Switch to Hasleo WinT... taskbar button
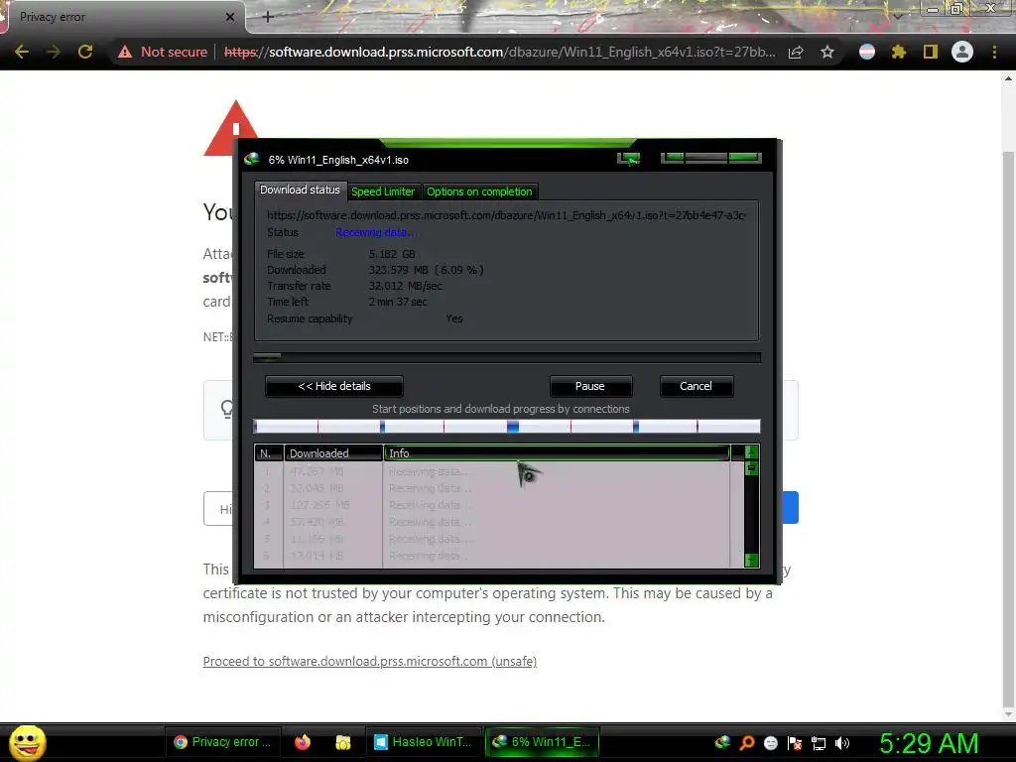This screenshot has width=1016, height=762. (x=423, y=742)
